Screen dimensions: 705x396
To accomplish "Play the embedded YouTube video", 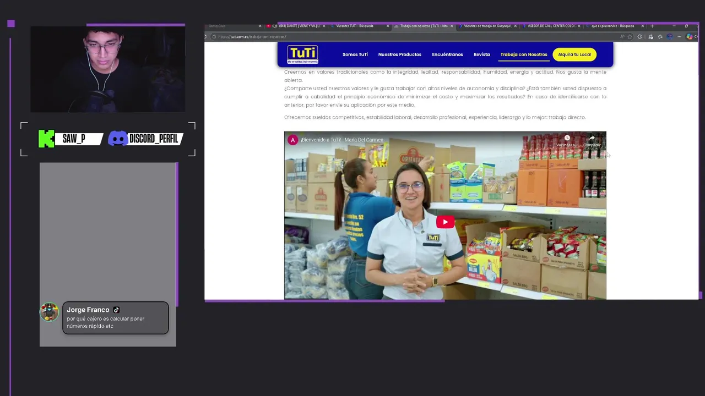I will click(x=445, y=222).
